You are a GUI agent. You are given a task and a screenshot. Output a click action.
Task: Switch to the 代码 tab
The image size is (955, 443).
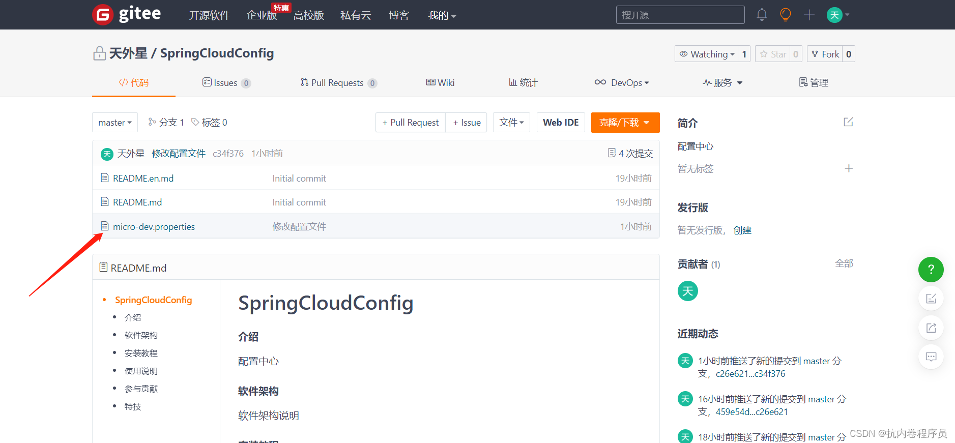[x=134, y=82]
